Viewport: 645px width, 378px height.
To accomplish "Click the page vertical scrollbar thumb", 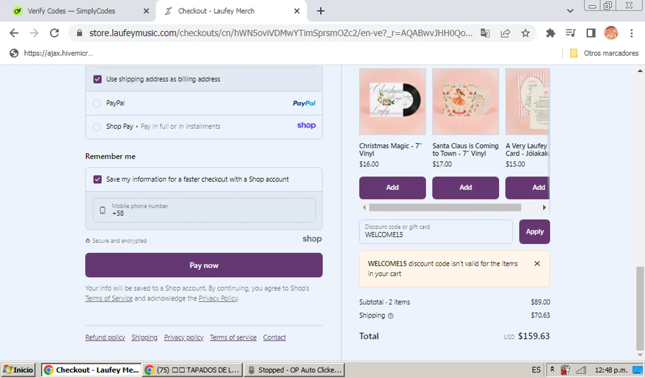I will 640,308.
